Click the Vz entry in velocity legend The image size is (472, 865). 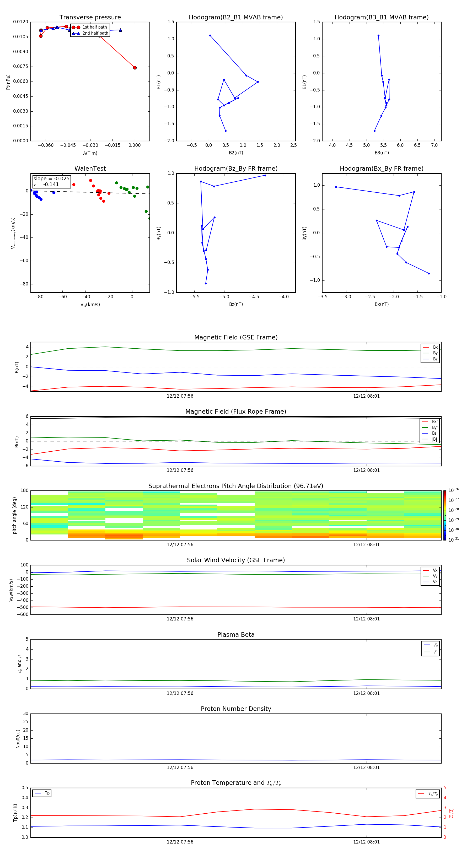point(430,582)
